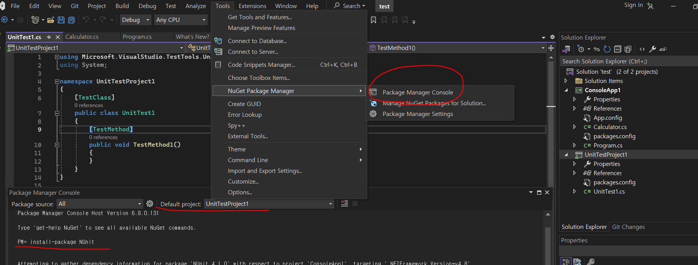The image size is (698, 265).
Task: Click Collapse All in Solution Explorer
Action: pyautogui.click(x=618, y=49)
